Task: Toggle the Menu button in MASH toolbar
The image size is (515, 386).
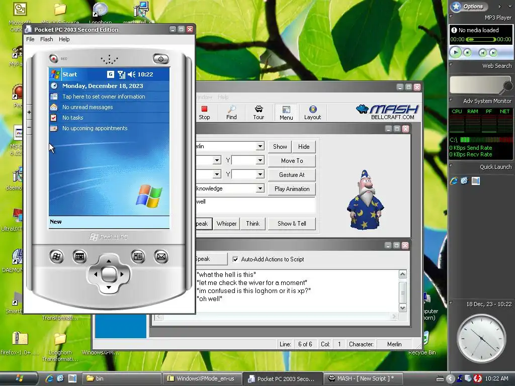Action: (x=286, y=112)
